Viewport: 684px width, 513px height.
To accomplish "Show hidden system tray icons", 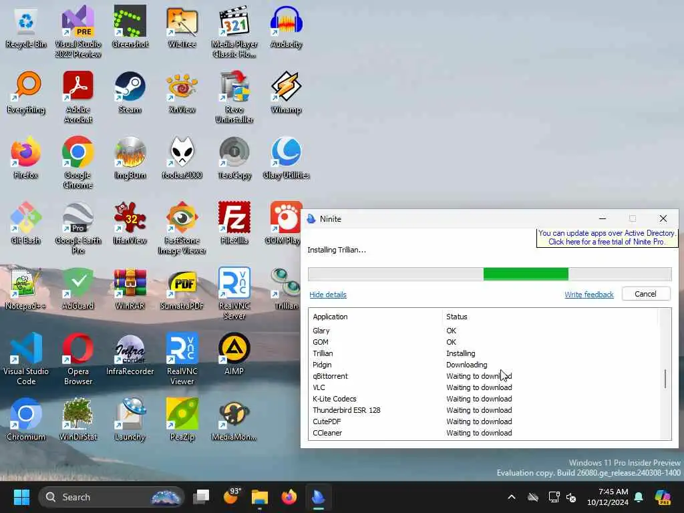I will point(512,497).
